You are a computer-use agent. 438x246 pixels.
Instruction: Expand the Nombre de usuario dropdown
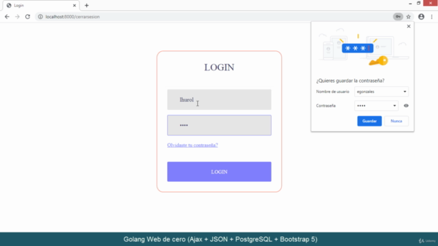[381, 92]
